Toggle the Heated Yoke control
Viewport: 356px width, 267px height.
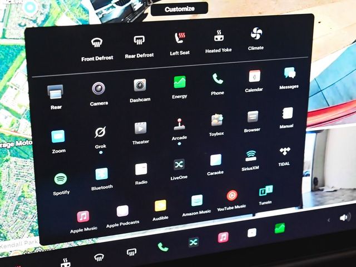(219, 36)
